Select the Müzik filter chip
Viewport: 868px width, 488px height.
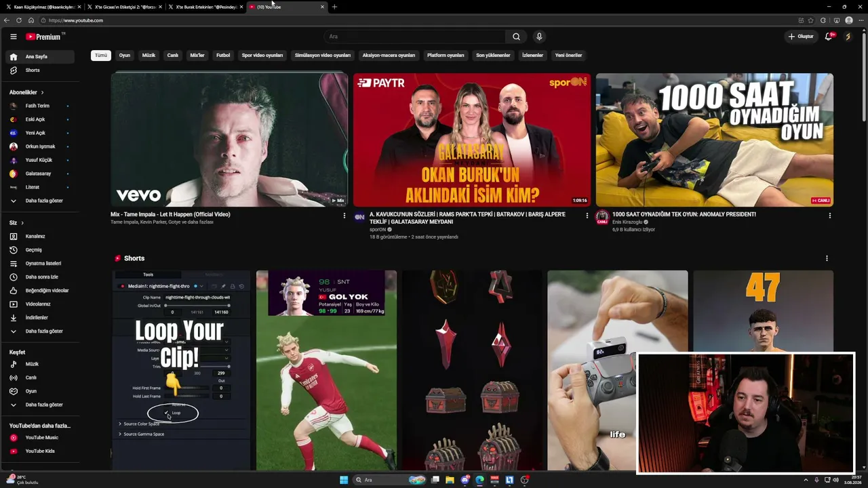click(149, 56)
